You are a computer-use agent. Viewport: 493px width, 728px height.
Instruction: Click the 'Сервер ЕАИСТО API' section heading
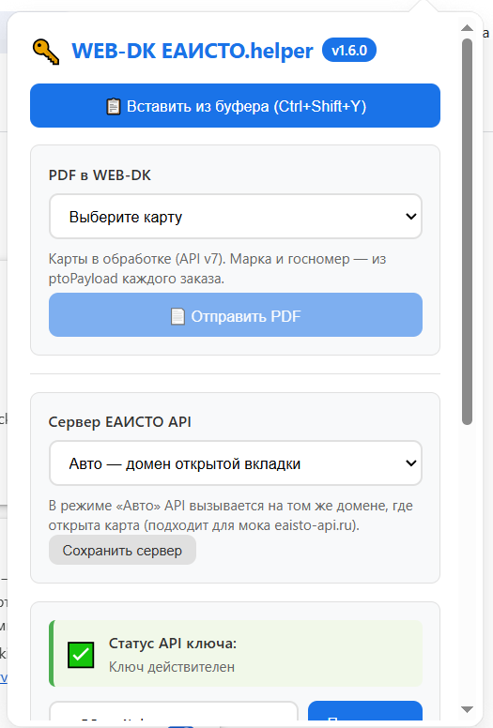(x=120, y=421)
